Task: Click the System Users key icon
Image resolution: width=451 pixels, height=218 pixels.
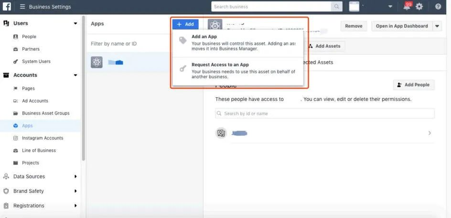Action: click(16, 62)
